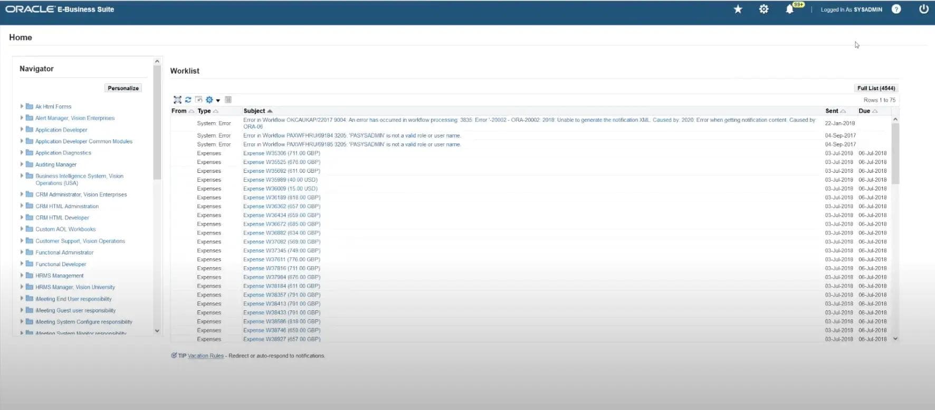Click the Logout power icon
This screenshot has height=410, width=935.
coord(923,9)
